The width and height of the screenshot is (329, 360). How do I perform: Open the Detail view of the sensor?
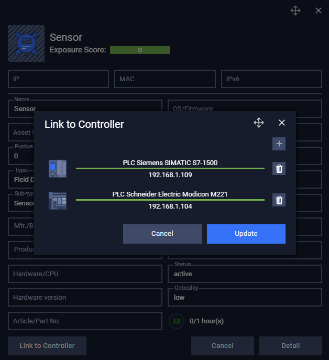290,345
